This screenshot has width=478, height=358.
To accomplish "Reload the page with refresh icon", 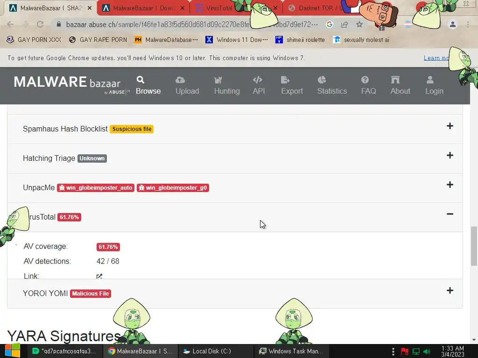I will click(40, 24).
